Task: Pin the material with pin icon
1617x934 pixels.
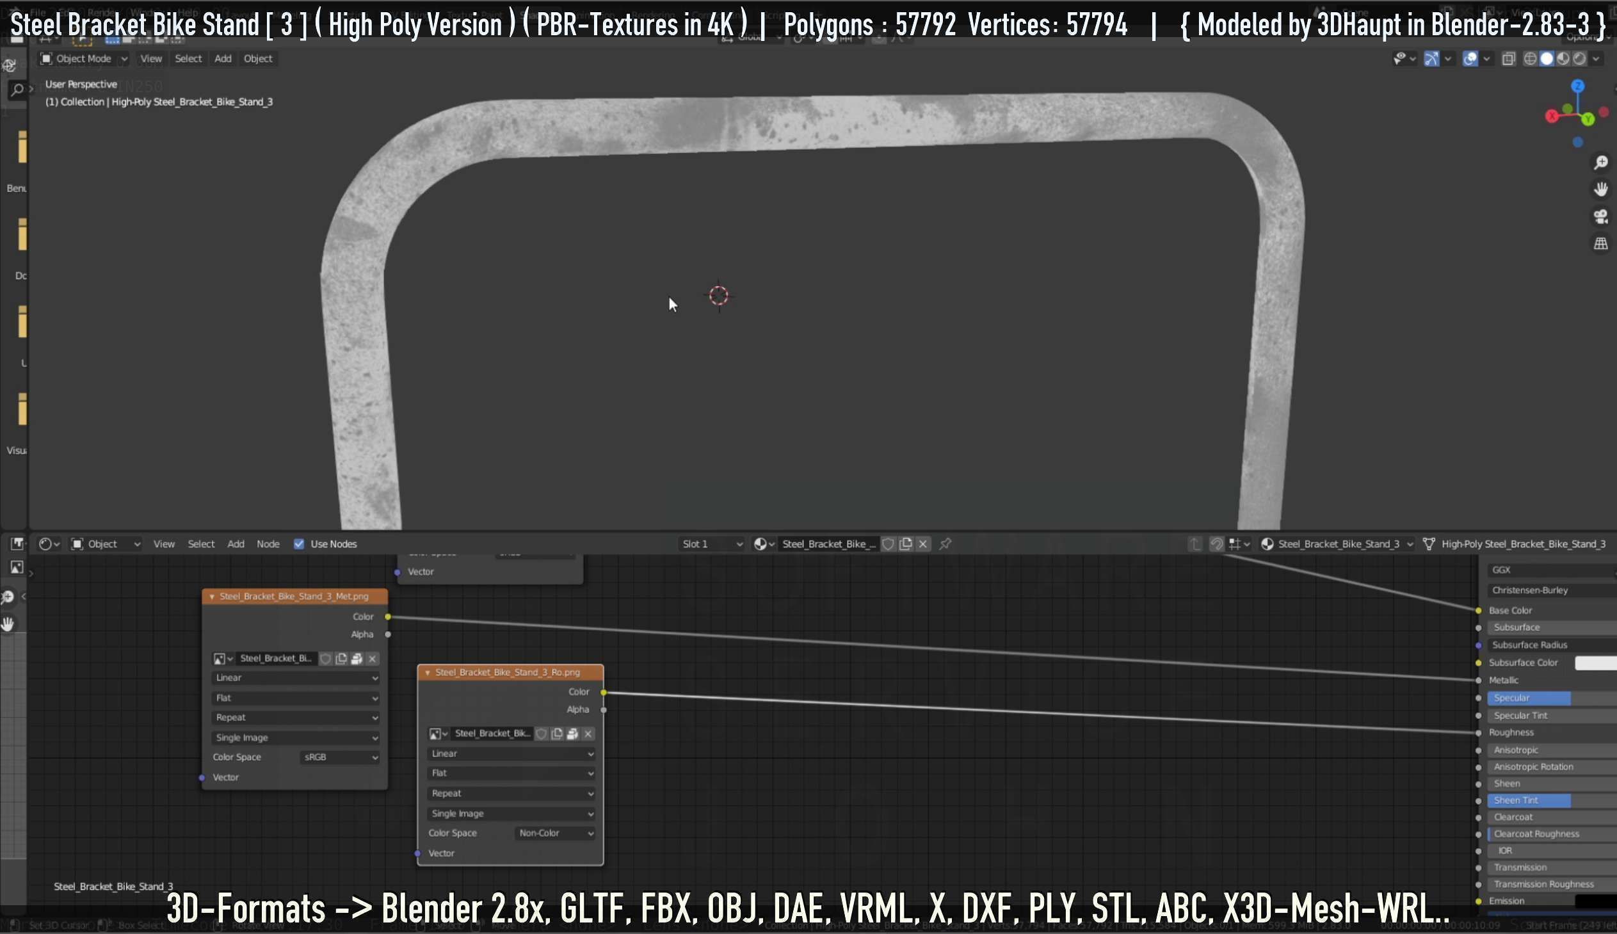Action: click(x=945, y=544)
